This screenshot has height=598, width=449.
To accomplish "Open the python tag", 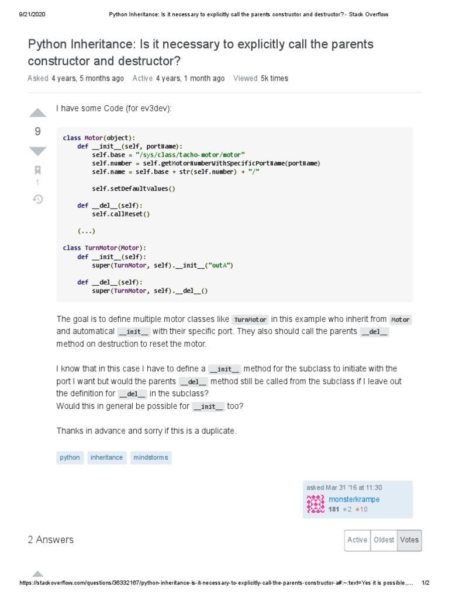I will point(70,458).
